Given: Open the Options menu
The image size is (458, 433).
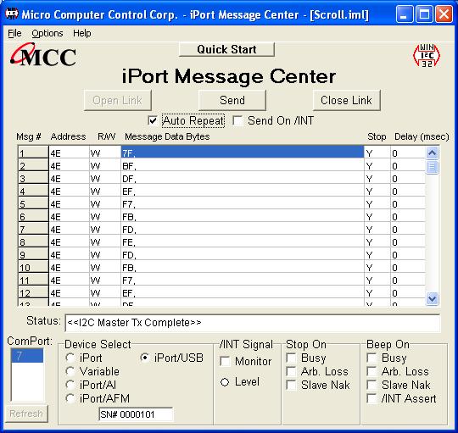Looking at the screenshot, I should point(47,33).
